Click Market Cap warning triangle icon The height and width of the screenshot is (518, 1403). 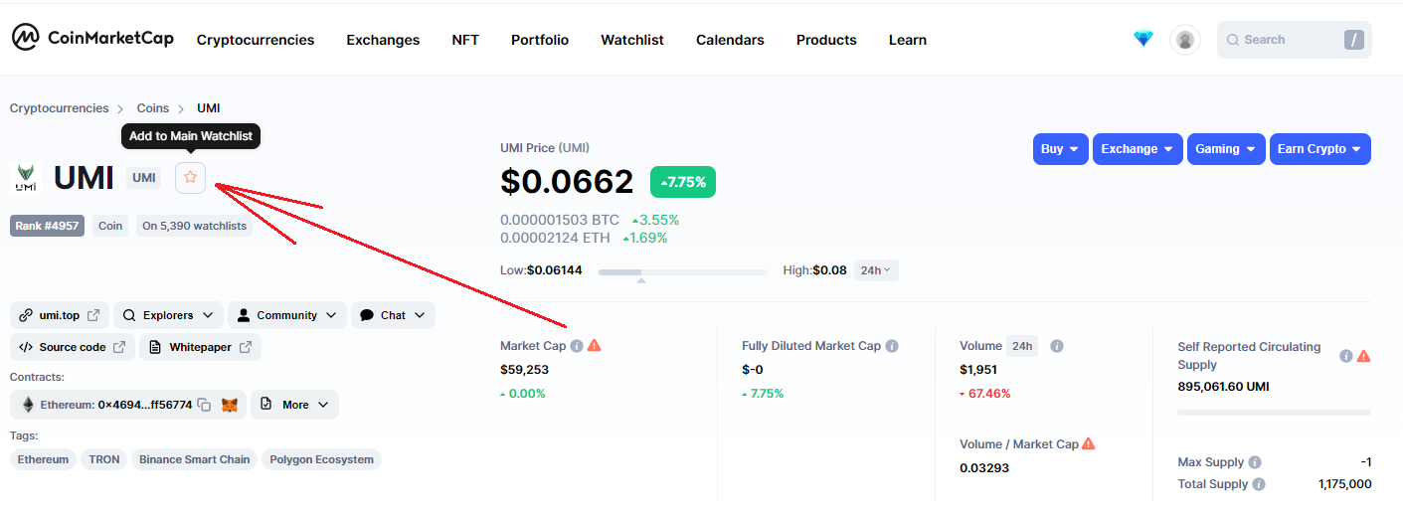point(595,345)
